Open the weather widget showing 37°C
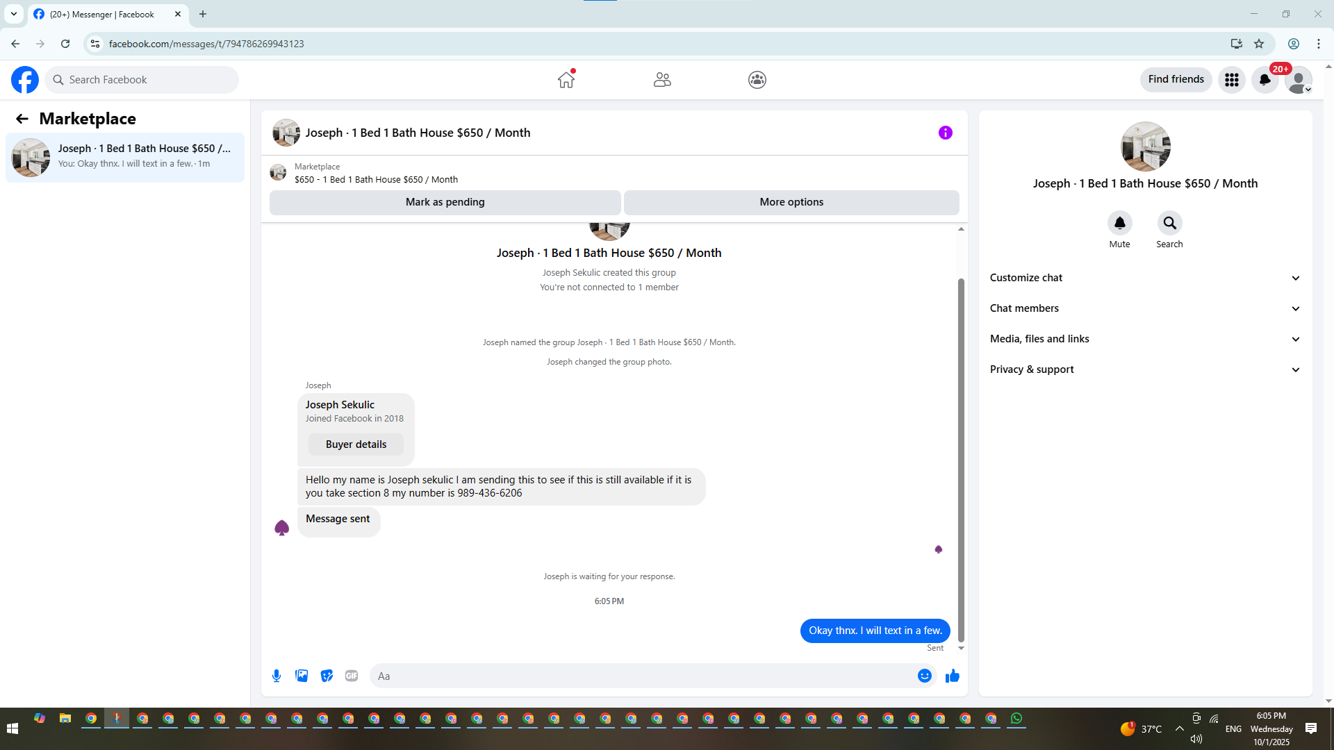Screen dimensions: 1334x750 pos(1142,728)
